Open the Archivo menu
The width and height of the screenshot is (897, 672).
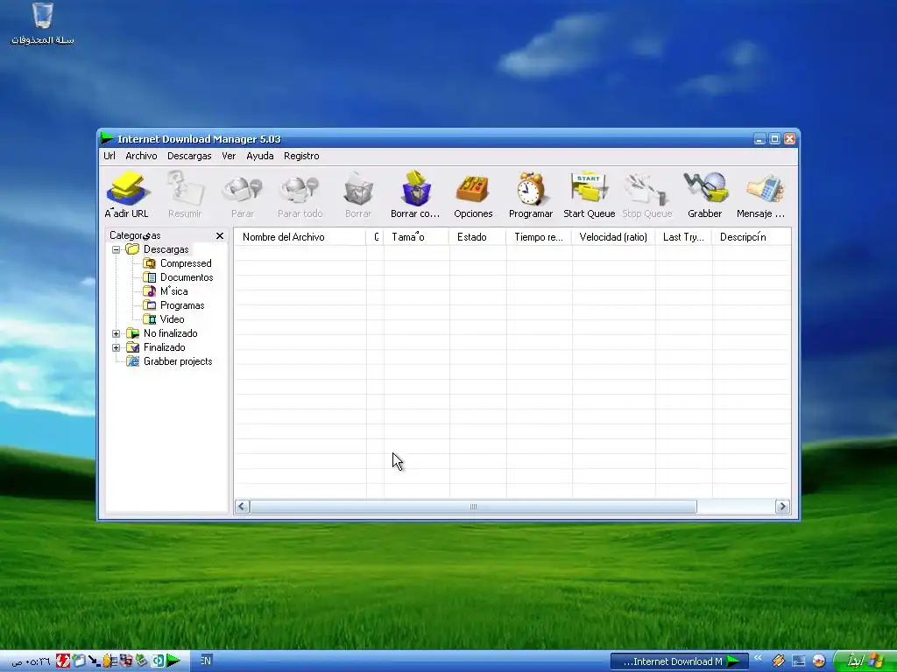pos(141,156)
